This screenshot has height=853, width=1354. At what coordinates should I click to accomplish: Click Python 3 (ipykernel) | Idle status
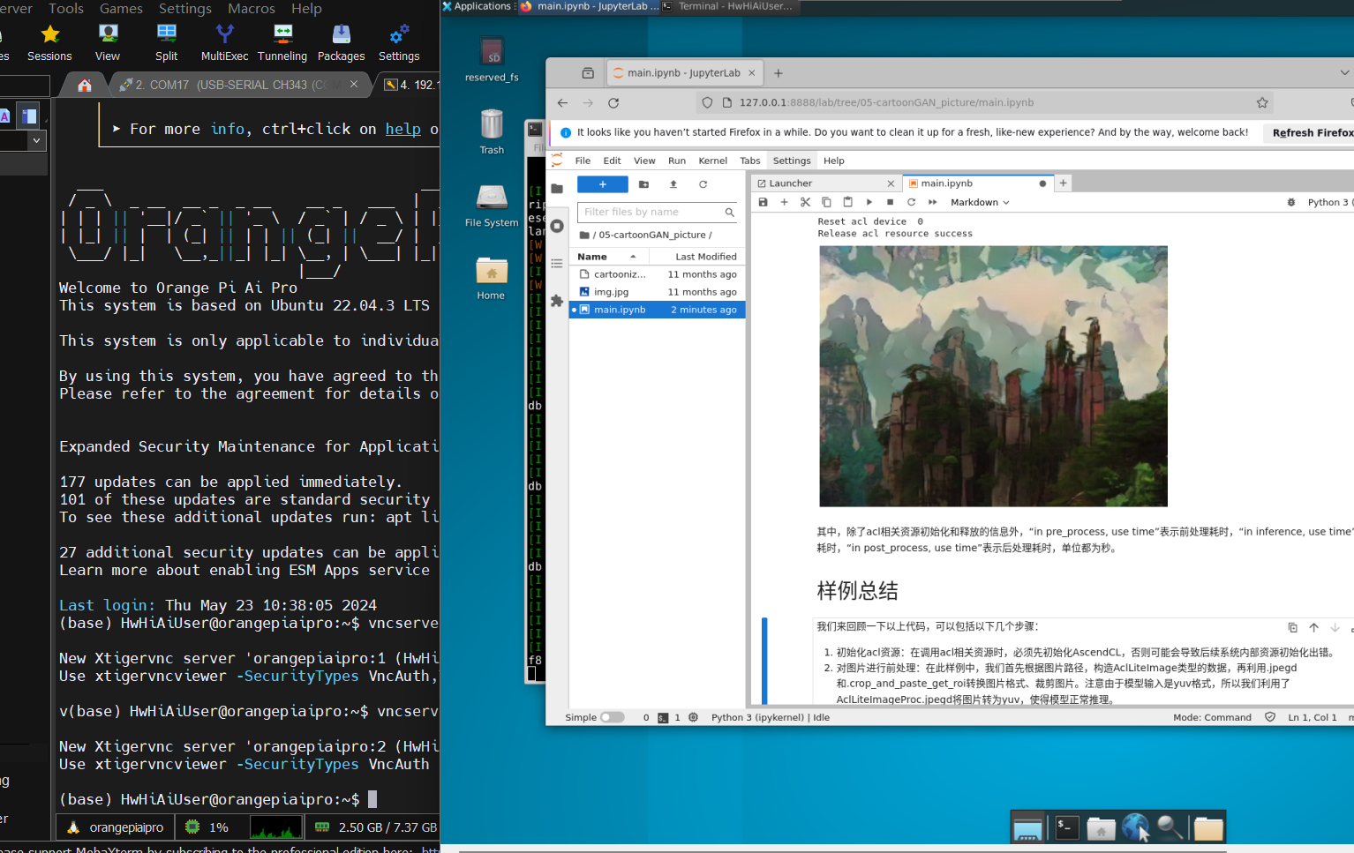[x=770, y=717]
